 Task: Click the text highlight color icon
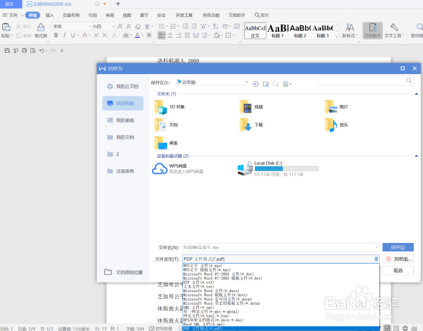coord(126,35)
